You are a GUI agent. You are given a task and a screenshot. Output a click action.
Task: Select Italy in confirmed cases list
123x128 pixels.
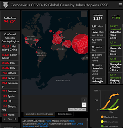tap(10, 68)
